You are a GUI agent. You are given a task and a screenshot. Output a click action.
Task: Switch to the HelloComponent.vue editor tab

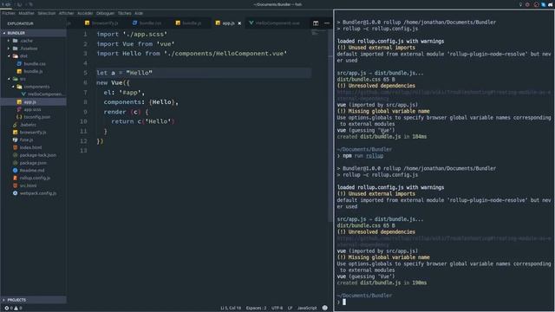[275, 23]
